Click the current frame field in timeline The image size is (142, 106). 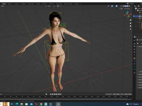pyautogui.click(x=109, y=94)
